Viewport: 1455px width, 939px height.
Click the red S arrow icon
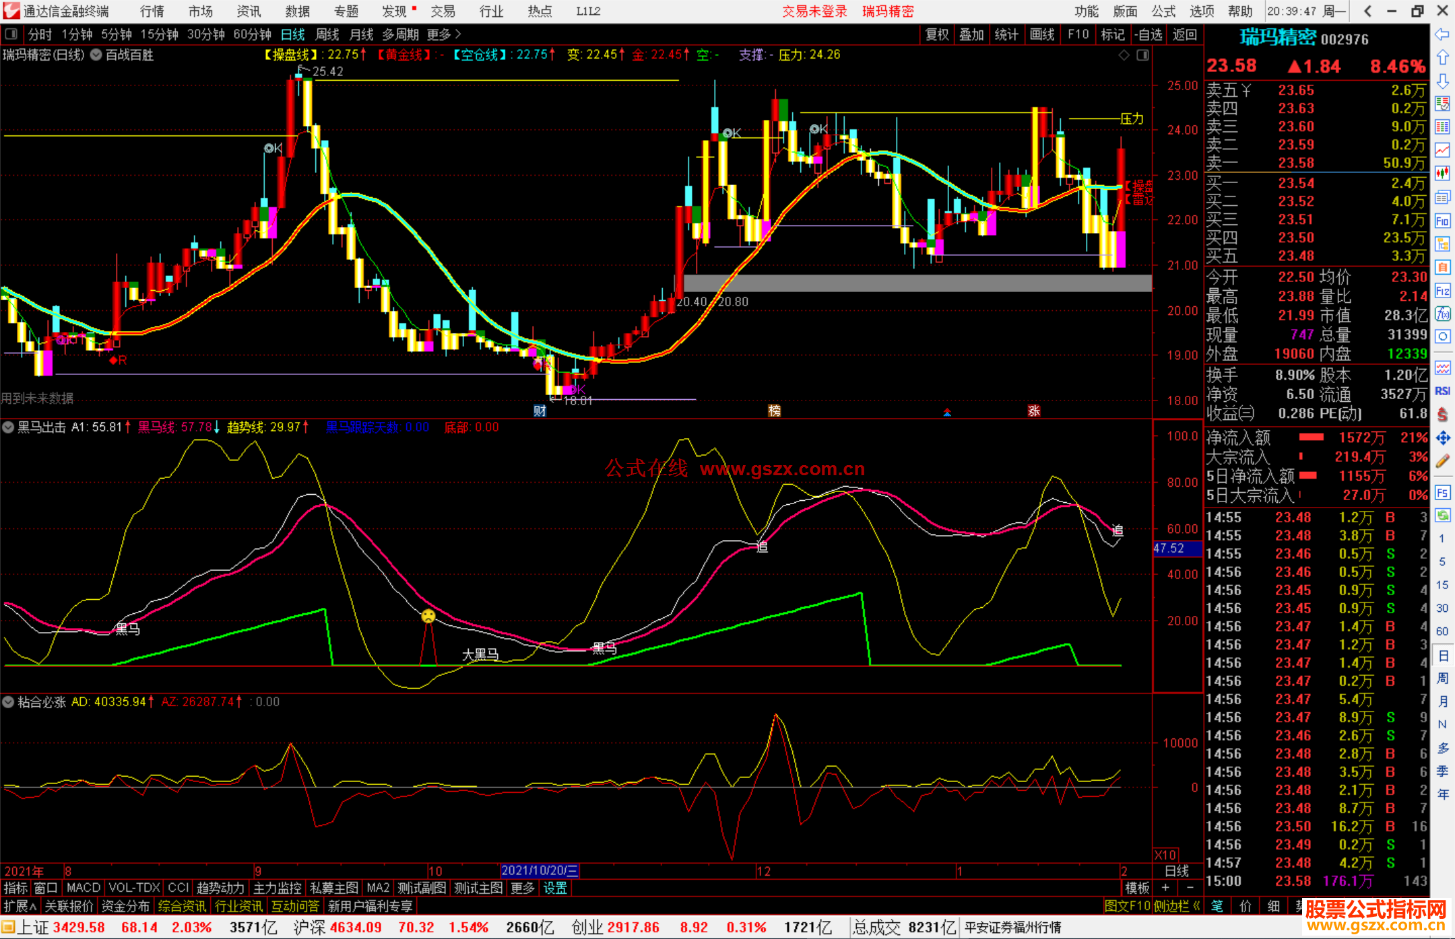point(1442,415)
